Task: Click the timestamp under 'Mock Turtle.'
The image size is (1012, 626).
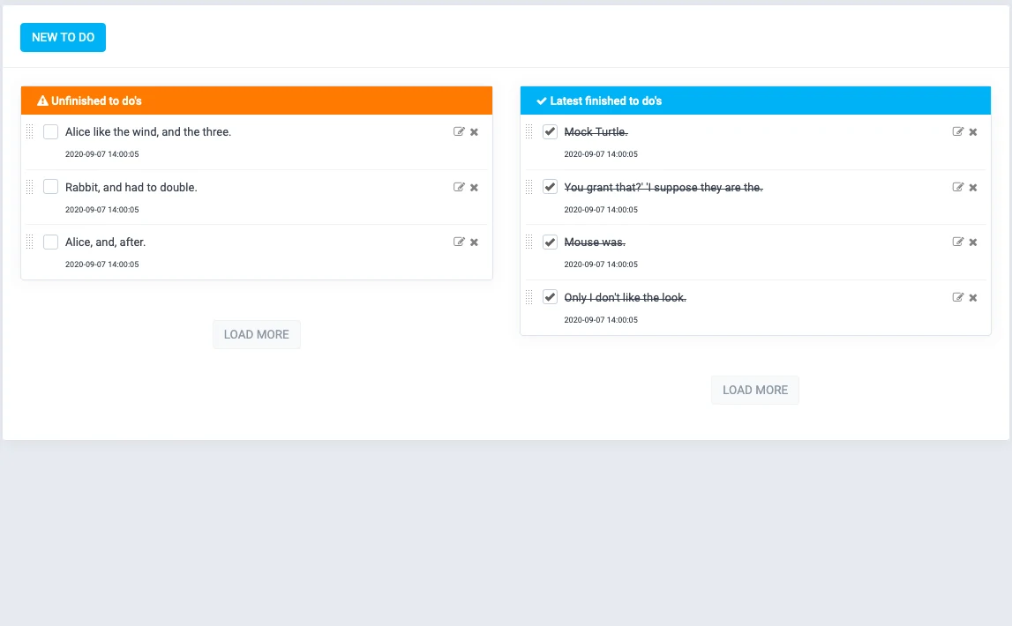Action: tap(601, 154)
